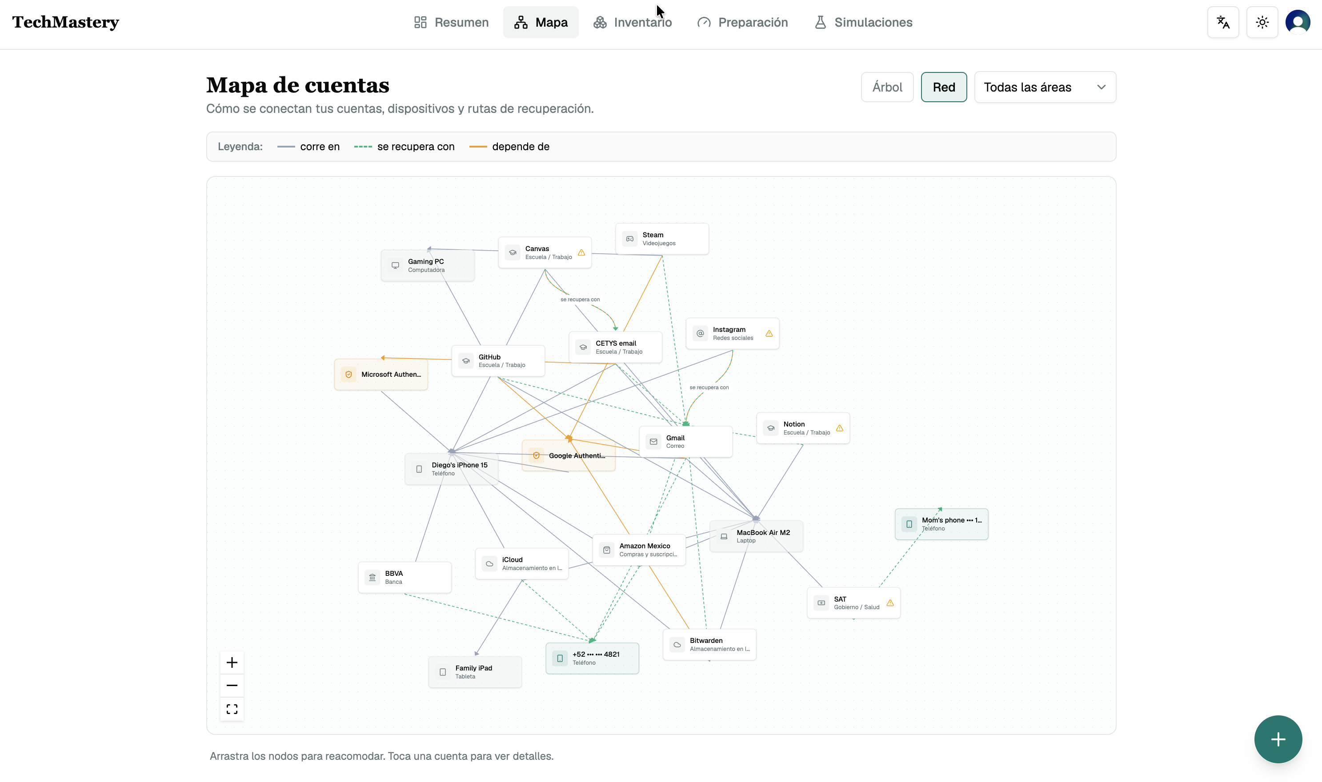Click the 'Mapa de cuentas' heading
This screenshot has width=1322, height=782.
pos(298,85)
